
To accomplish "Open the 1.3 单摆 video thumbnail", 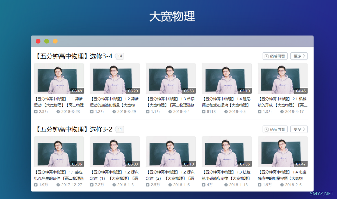I will tap(171, 78).
